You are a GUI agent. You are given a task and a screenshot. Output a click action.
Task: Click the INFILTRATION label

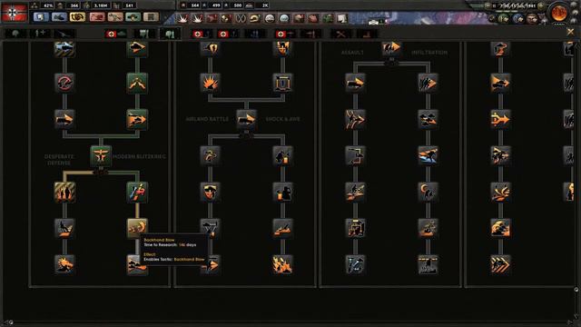429,53
